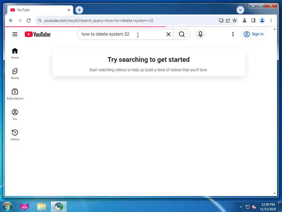Open Chrome Labs flask icon
282x212 pixels.
coord(245,20)
